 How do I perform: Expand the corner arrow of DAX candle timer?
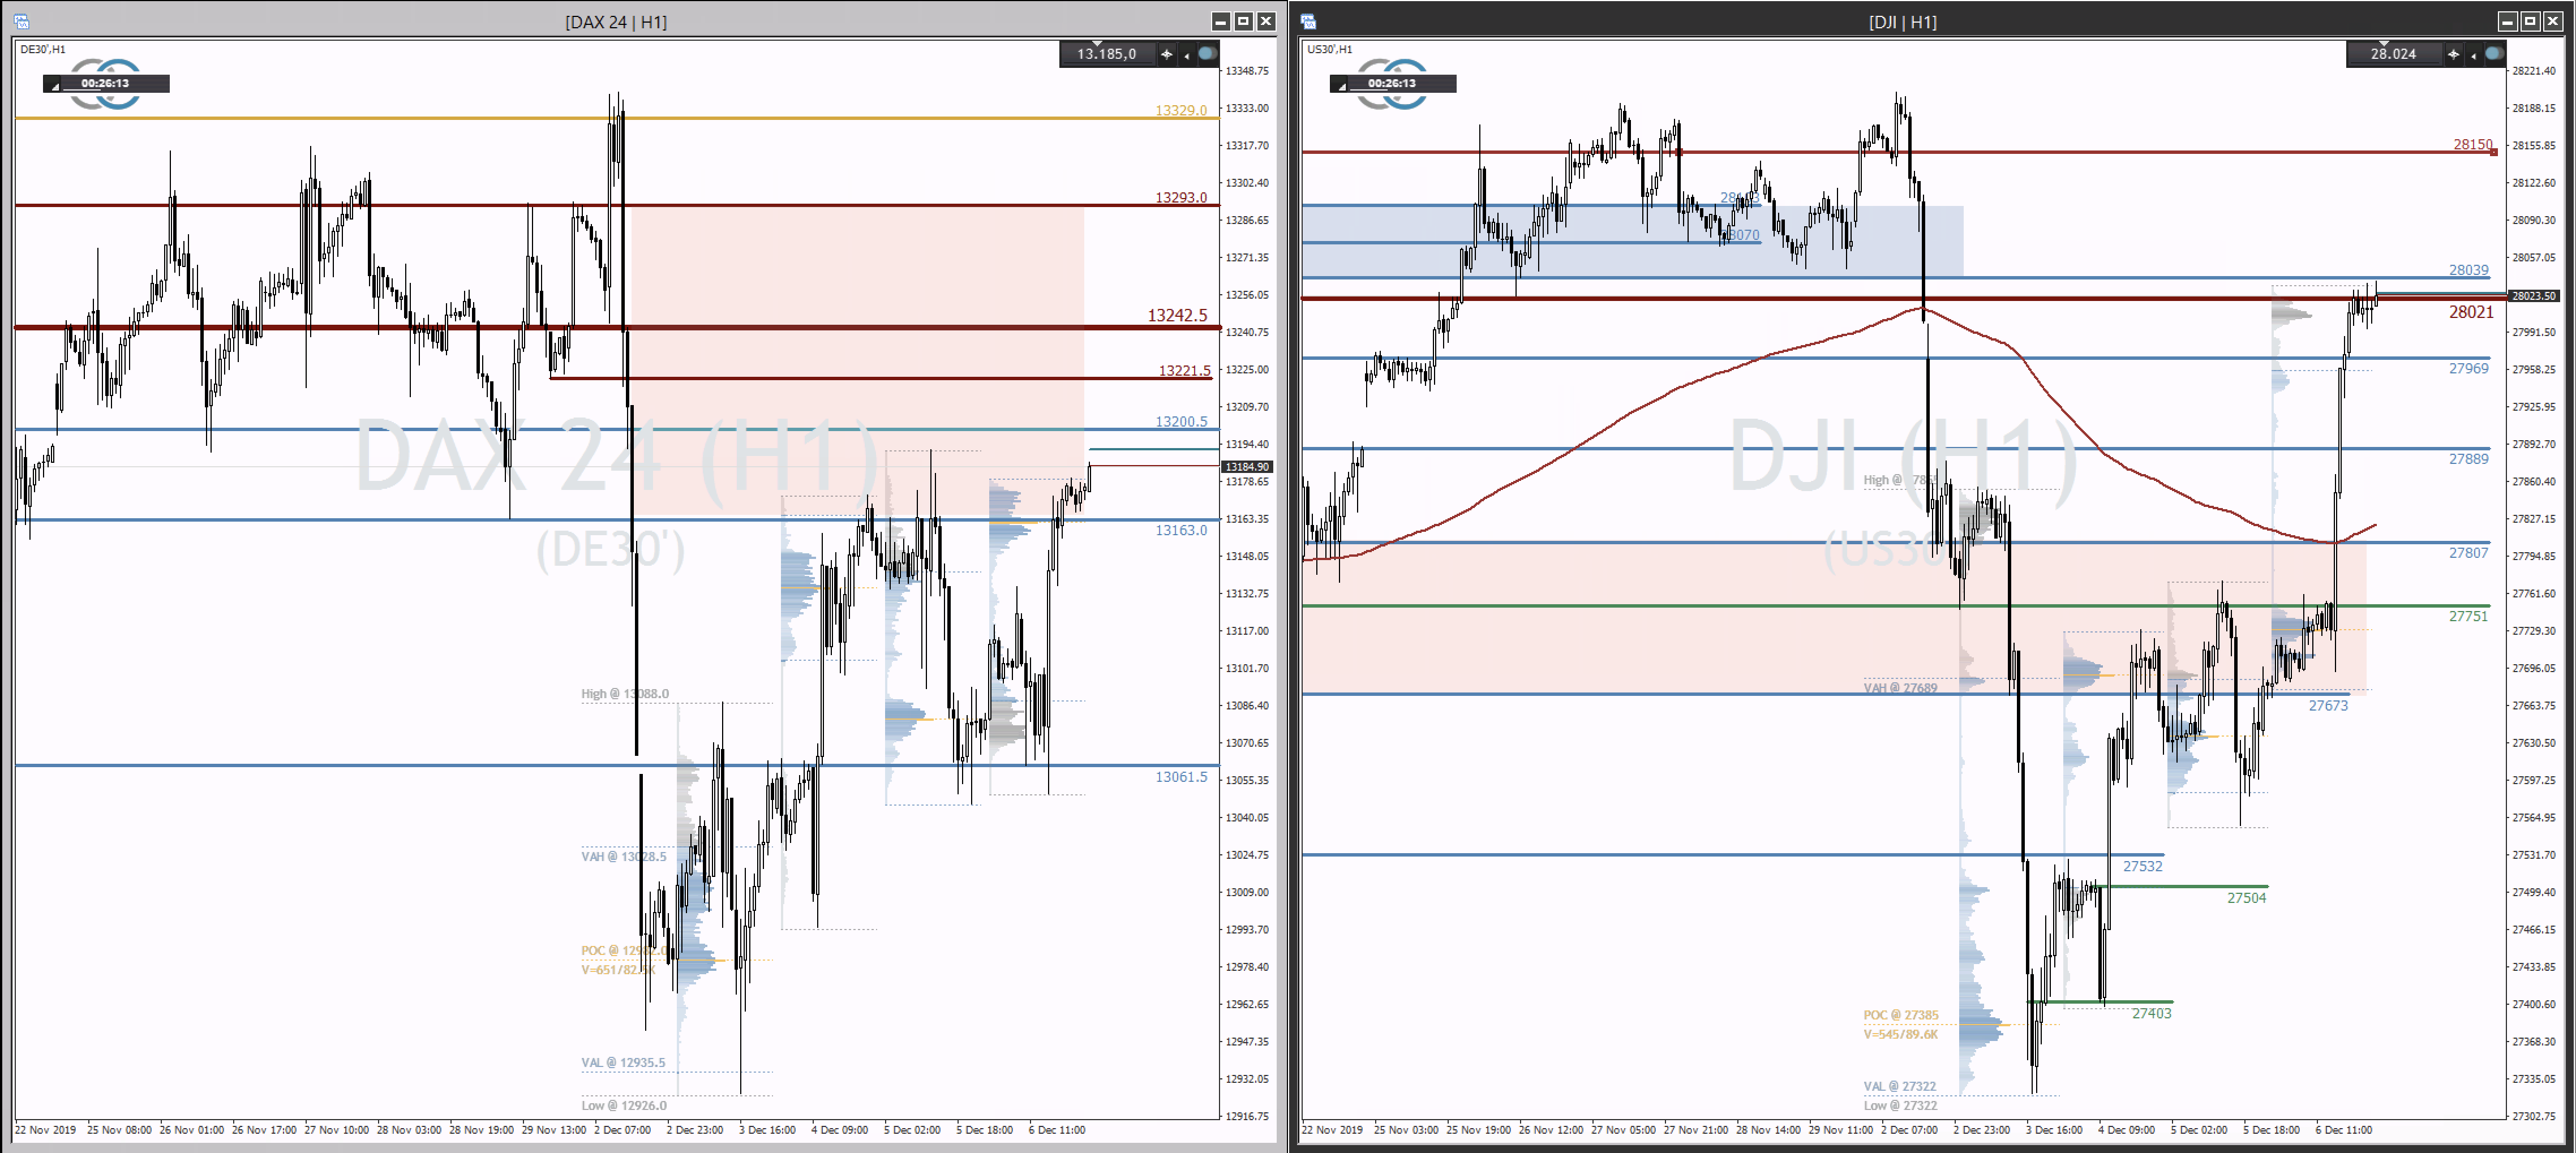[55, 87]
